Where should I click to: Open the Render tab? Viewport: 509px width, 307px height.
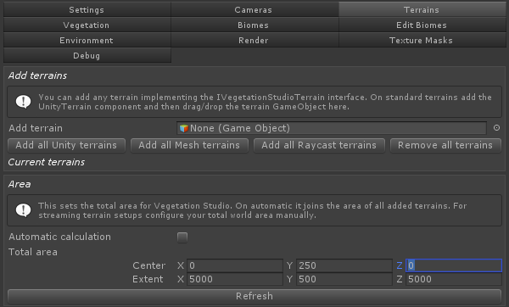(255, 40)
